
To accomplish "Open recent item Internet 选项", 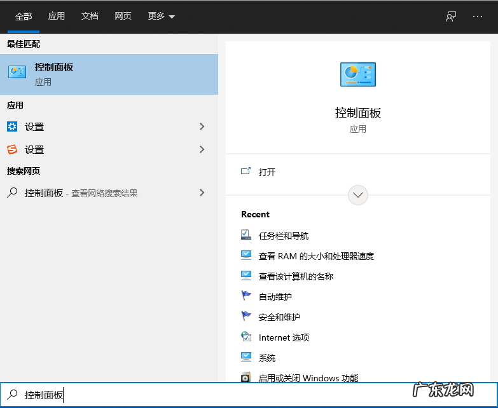I will click(x=284, y=337).
